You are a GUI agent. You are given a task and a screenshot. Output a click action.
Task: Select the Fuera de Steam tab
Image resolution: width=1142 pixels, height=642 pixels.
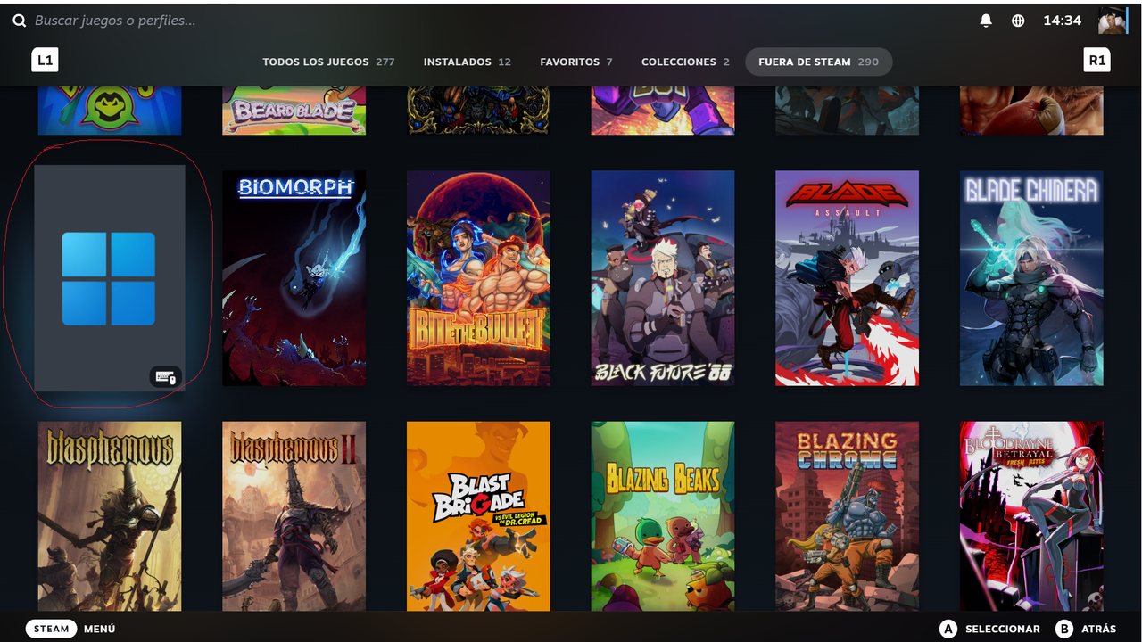(818, 62)
